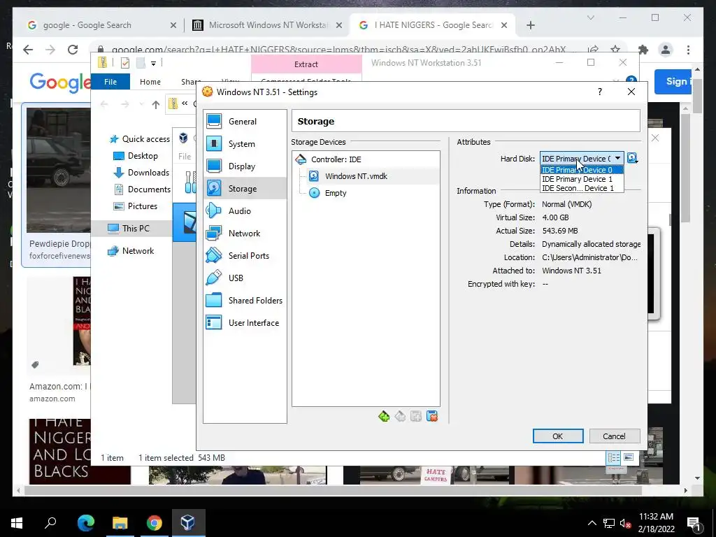Open Desktop folder in Explorer sidebar

point(136,156)
